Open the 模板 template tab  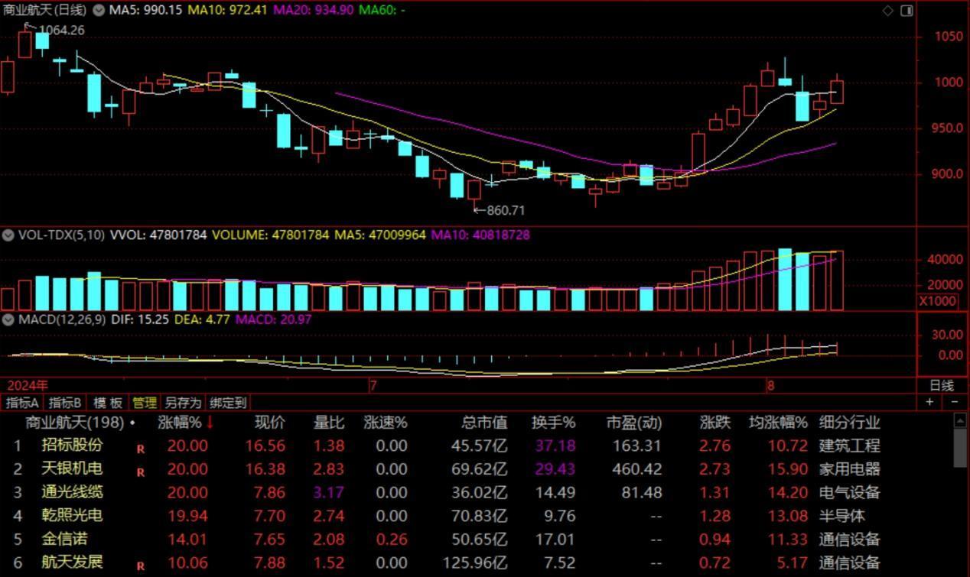[108, 403]
